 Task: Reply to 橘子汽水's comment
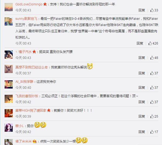(142, 58)
